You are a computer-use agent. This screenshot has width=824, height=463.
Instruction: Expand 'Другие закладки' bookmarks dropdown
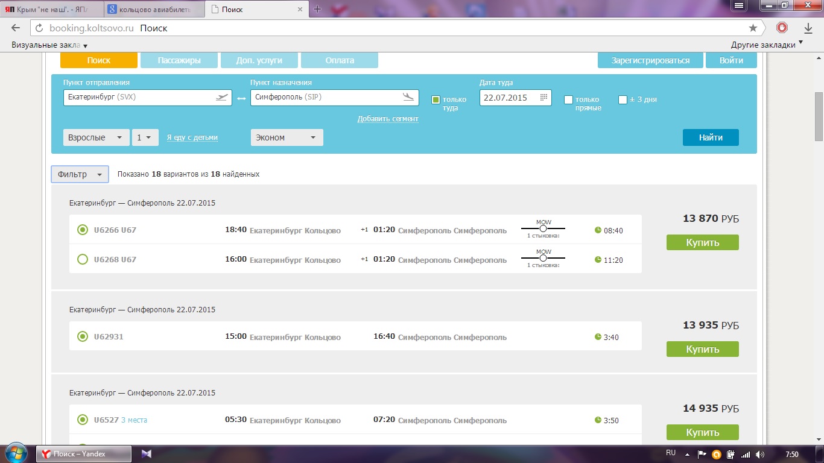point(767,45)
